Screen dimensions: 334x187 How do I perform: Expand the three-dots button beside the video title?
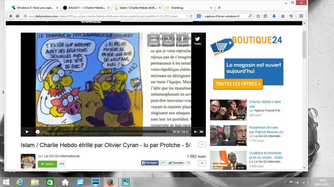(202, 144)
